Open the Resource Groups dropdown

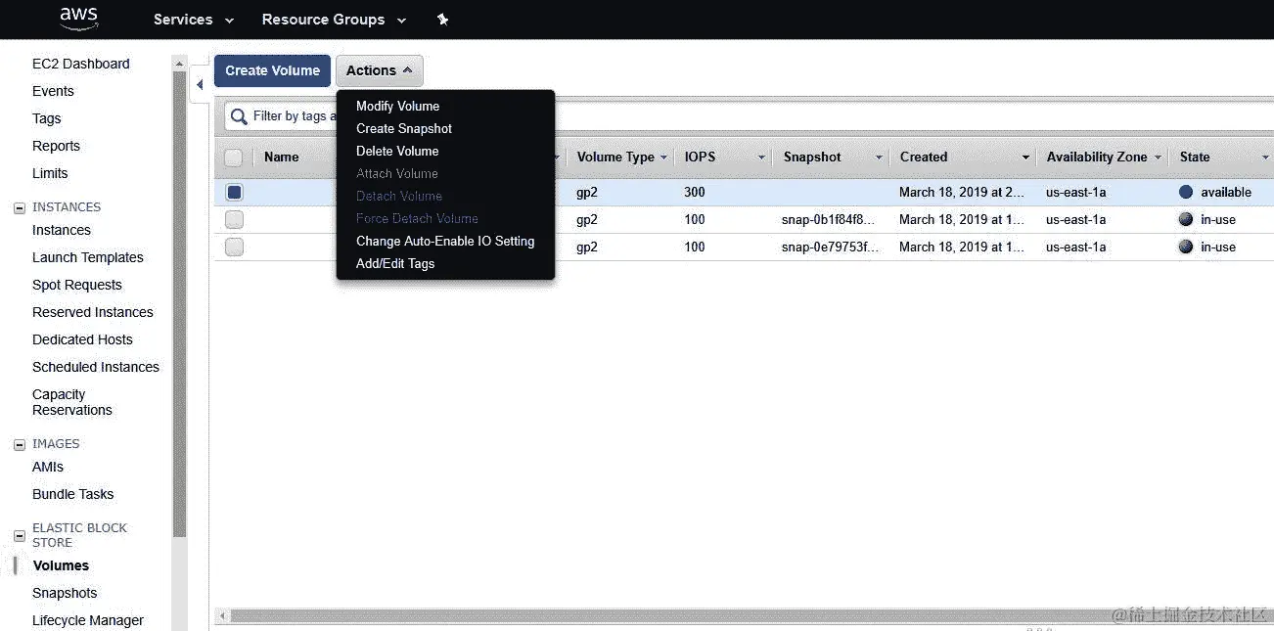334,20
